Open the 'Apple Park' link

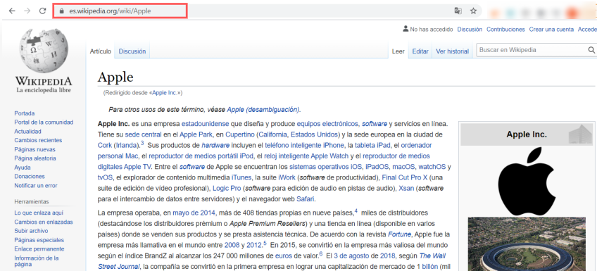tap(196, 134)
